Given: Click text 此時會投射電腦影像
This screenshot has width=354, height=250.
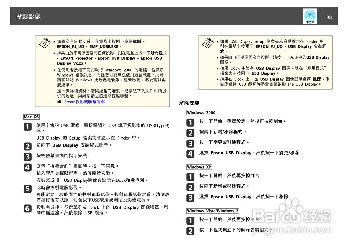Looking at the screenshot, I should [59, 187].
